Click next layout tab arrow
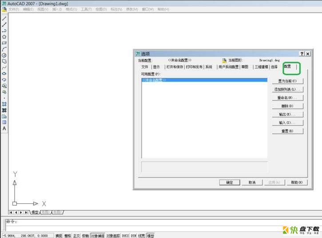The image size is (322, 238). coord(21,212)
